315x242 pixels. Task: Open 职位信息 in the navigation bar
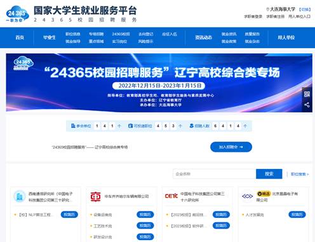tap(73, 34)
